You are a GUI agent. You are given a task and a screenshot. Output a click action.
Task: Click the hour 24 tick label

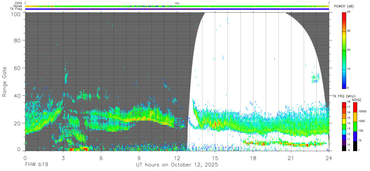[x=329, y=158]
